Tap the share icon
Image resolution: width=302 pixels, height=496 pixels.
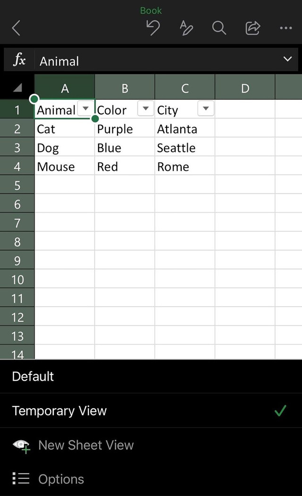[x=252, y=28]
